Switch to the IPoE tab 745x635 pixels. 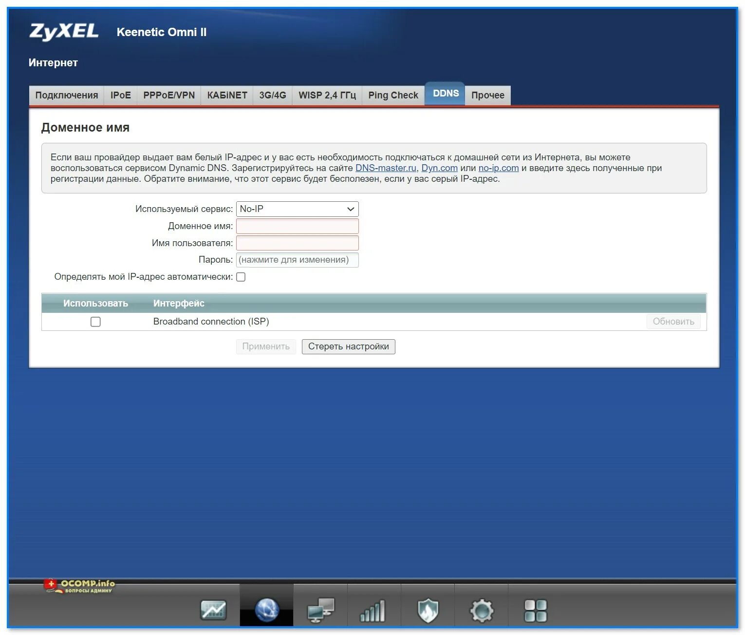click(121, 95)
